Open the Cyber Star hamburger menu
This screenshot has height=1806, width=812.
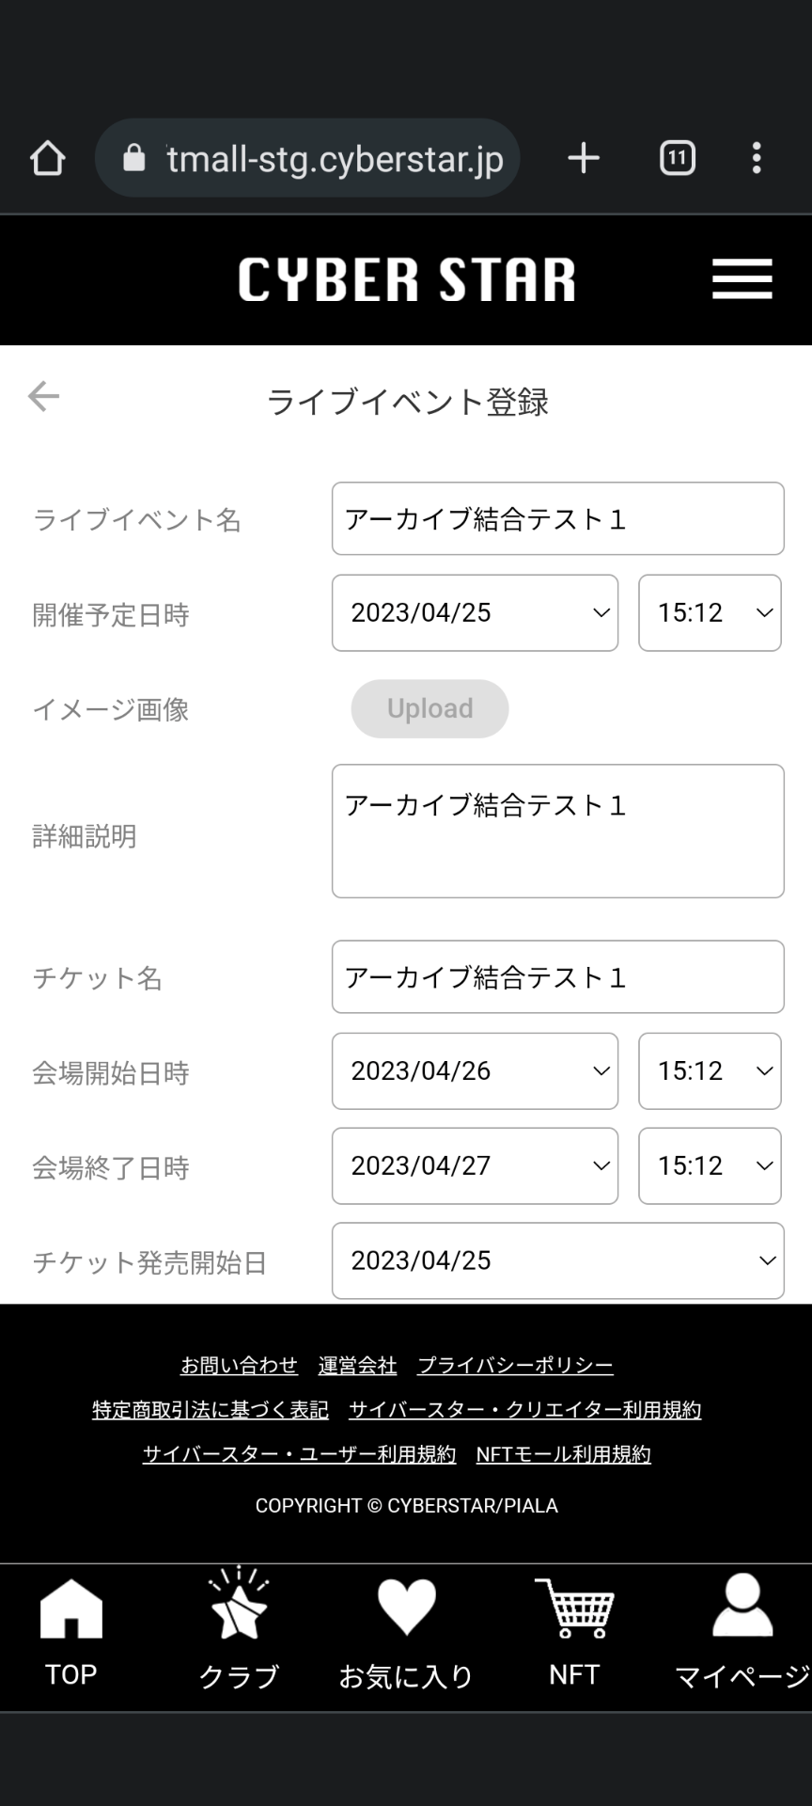tap(742, 279)
